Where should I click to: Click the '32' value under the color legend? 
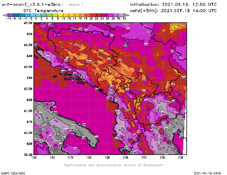coord(124,19)
